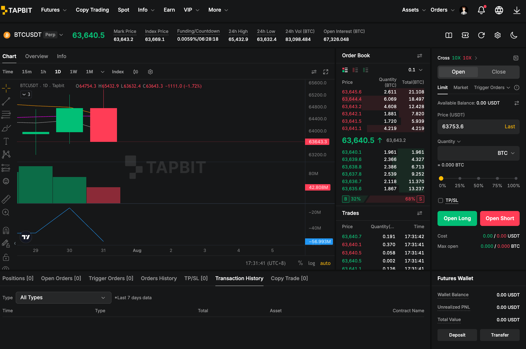Open the notifications bell
526x349 pixels.
481,10
